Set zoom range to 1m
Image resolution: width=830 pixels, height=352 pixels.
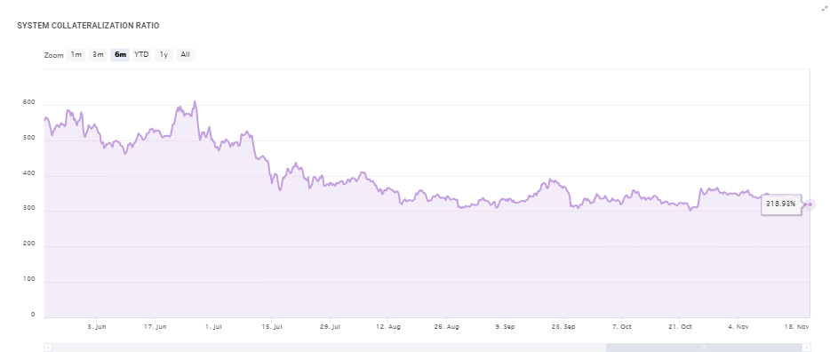[x=76, y=54]
